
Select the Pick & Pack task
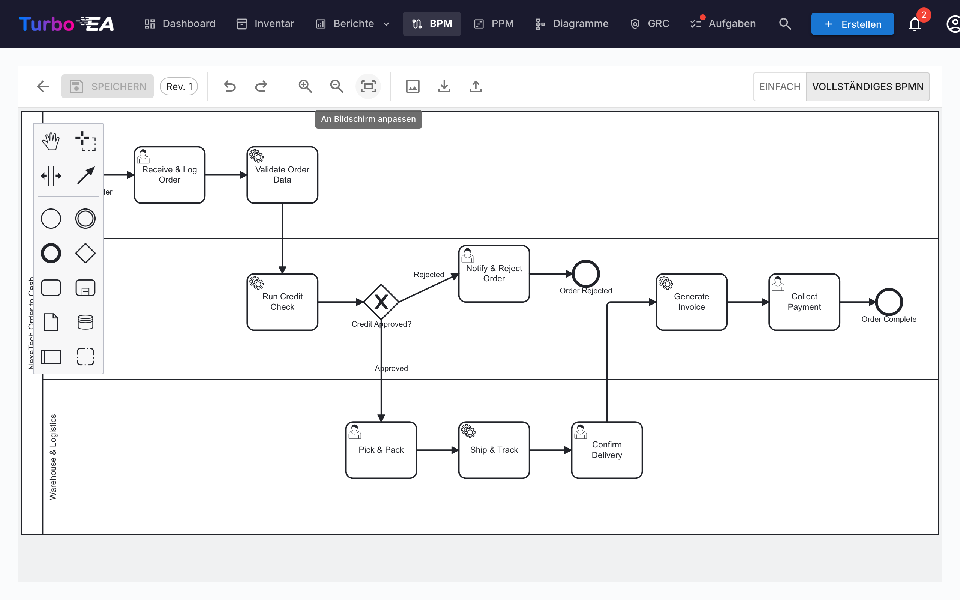coord(381,450)
